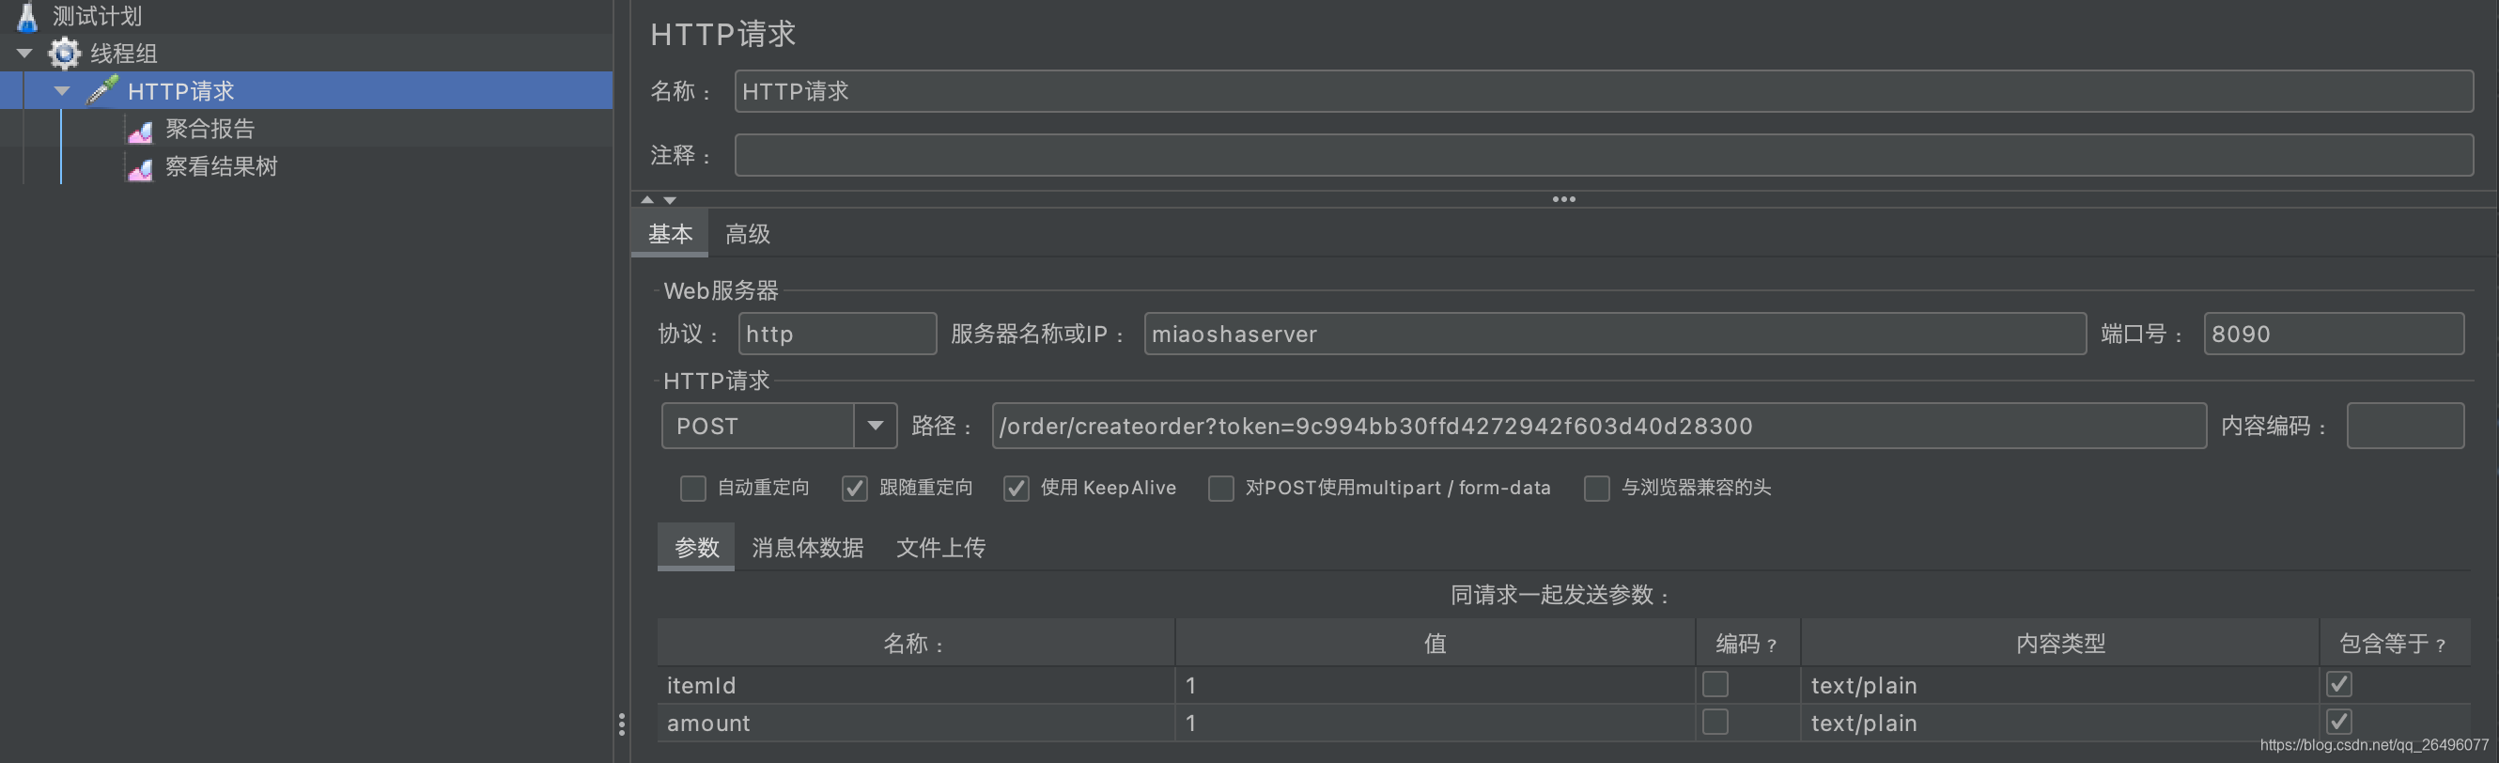Click the HTTP request pipette icon

coord(102,90)
